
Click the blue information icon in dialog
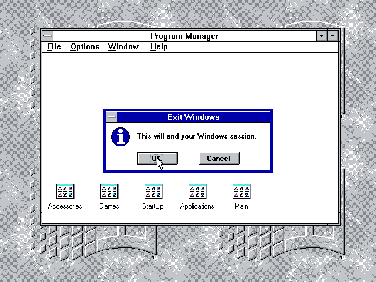tap(120, 136)
